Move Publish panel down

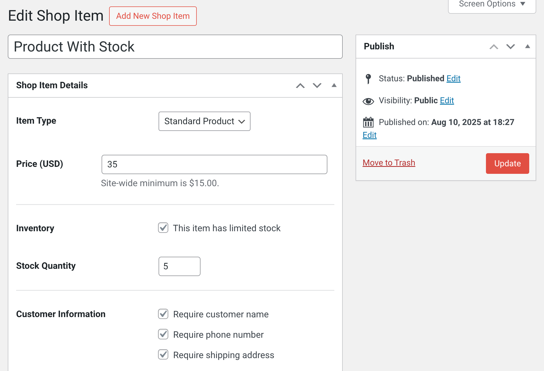click(510, 47)
